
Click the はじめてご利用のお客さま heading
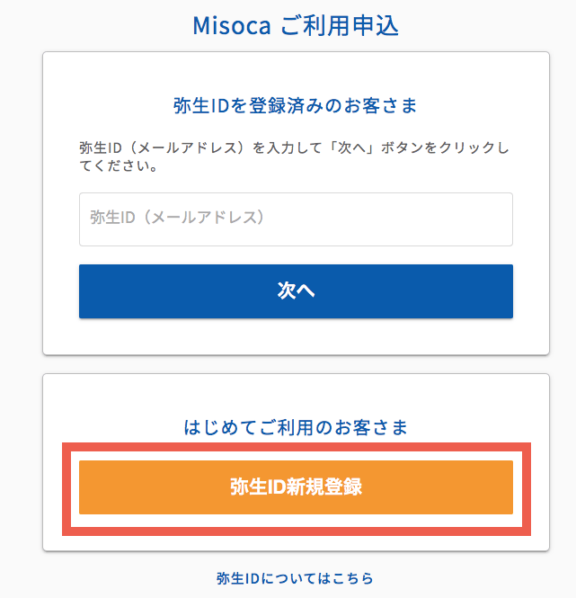click(x=296, y=426)
